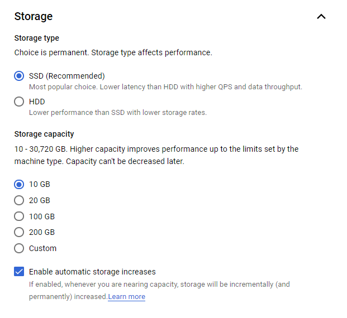This screenshot has width=347, height=318.
Task: Click the 20 GB label text
Action: click(39, 200)
